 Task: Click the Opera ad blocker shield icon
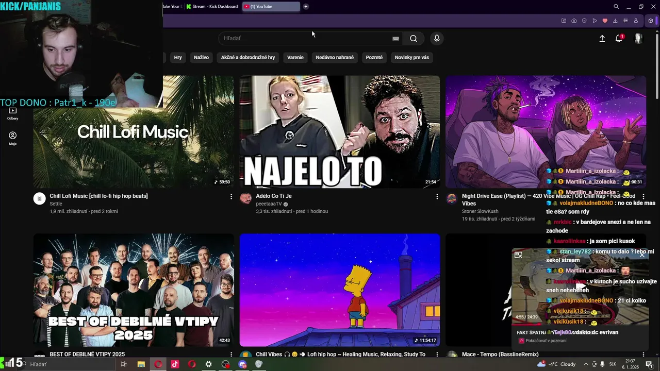pos(584,21)
